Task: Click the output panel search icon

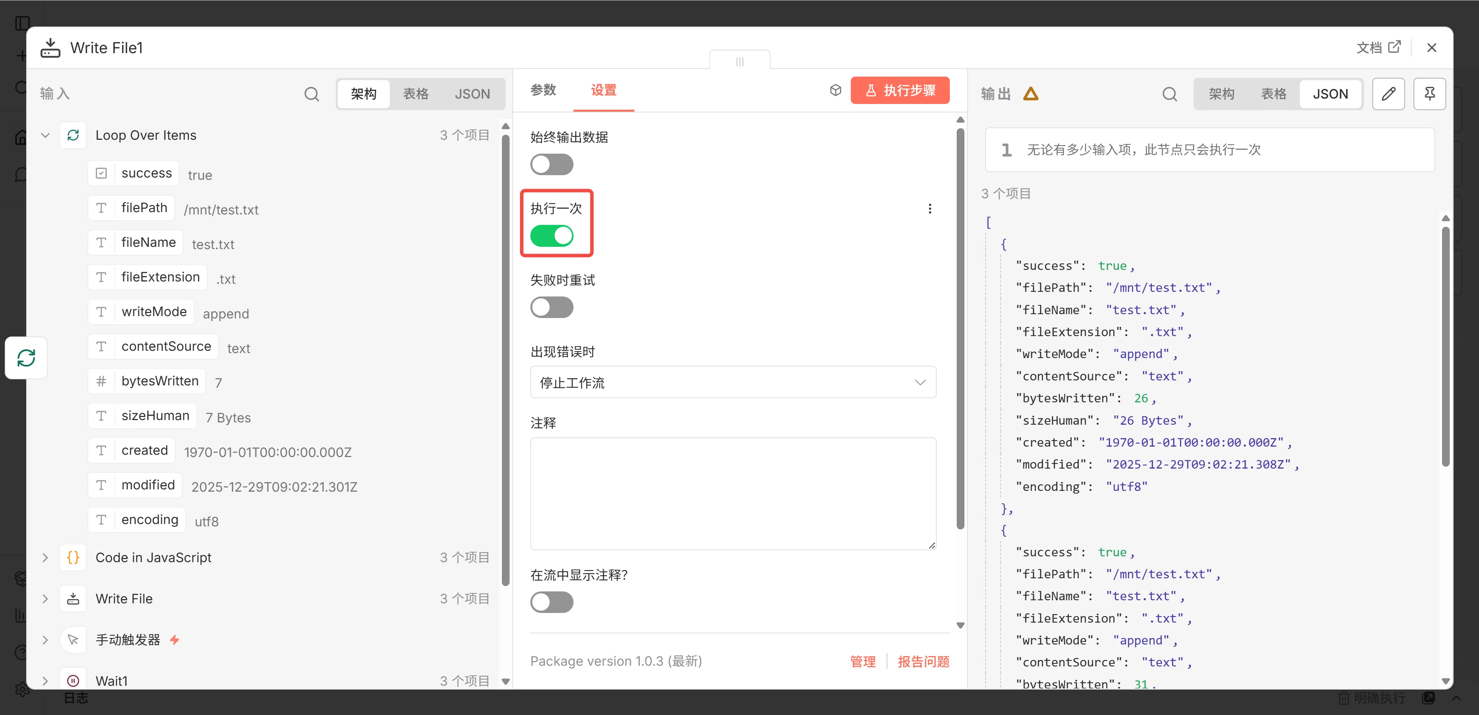Action: [1169, 94]
